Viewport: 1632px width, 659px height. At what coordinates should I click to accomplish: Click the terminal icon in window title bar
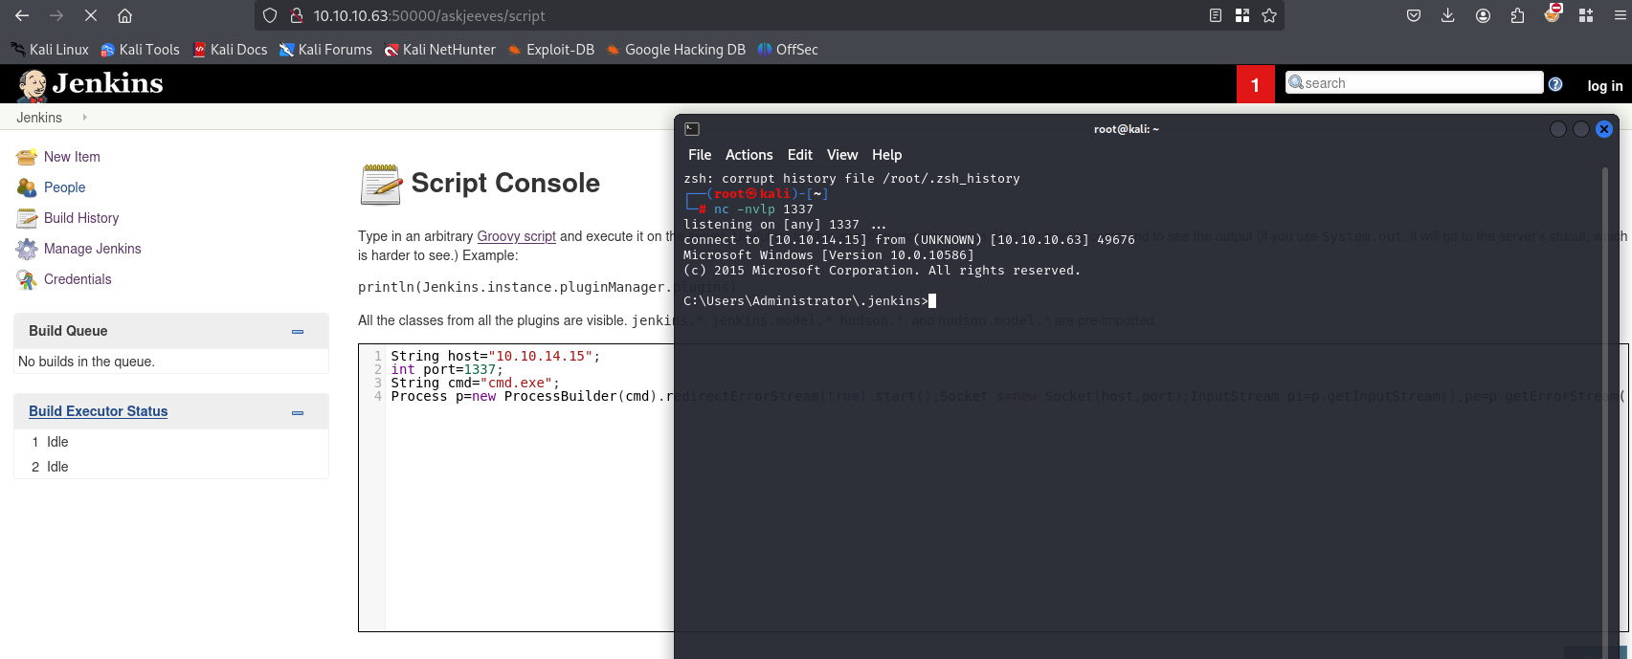pos(692,129)
